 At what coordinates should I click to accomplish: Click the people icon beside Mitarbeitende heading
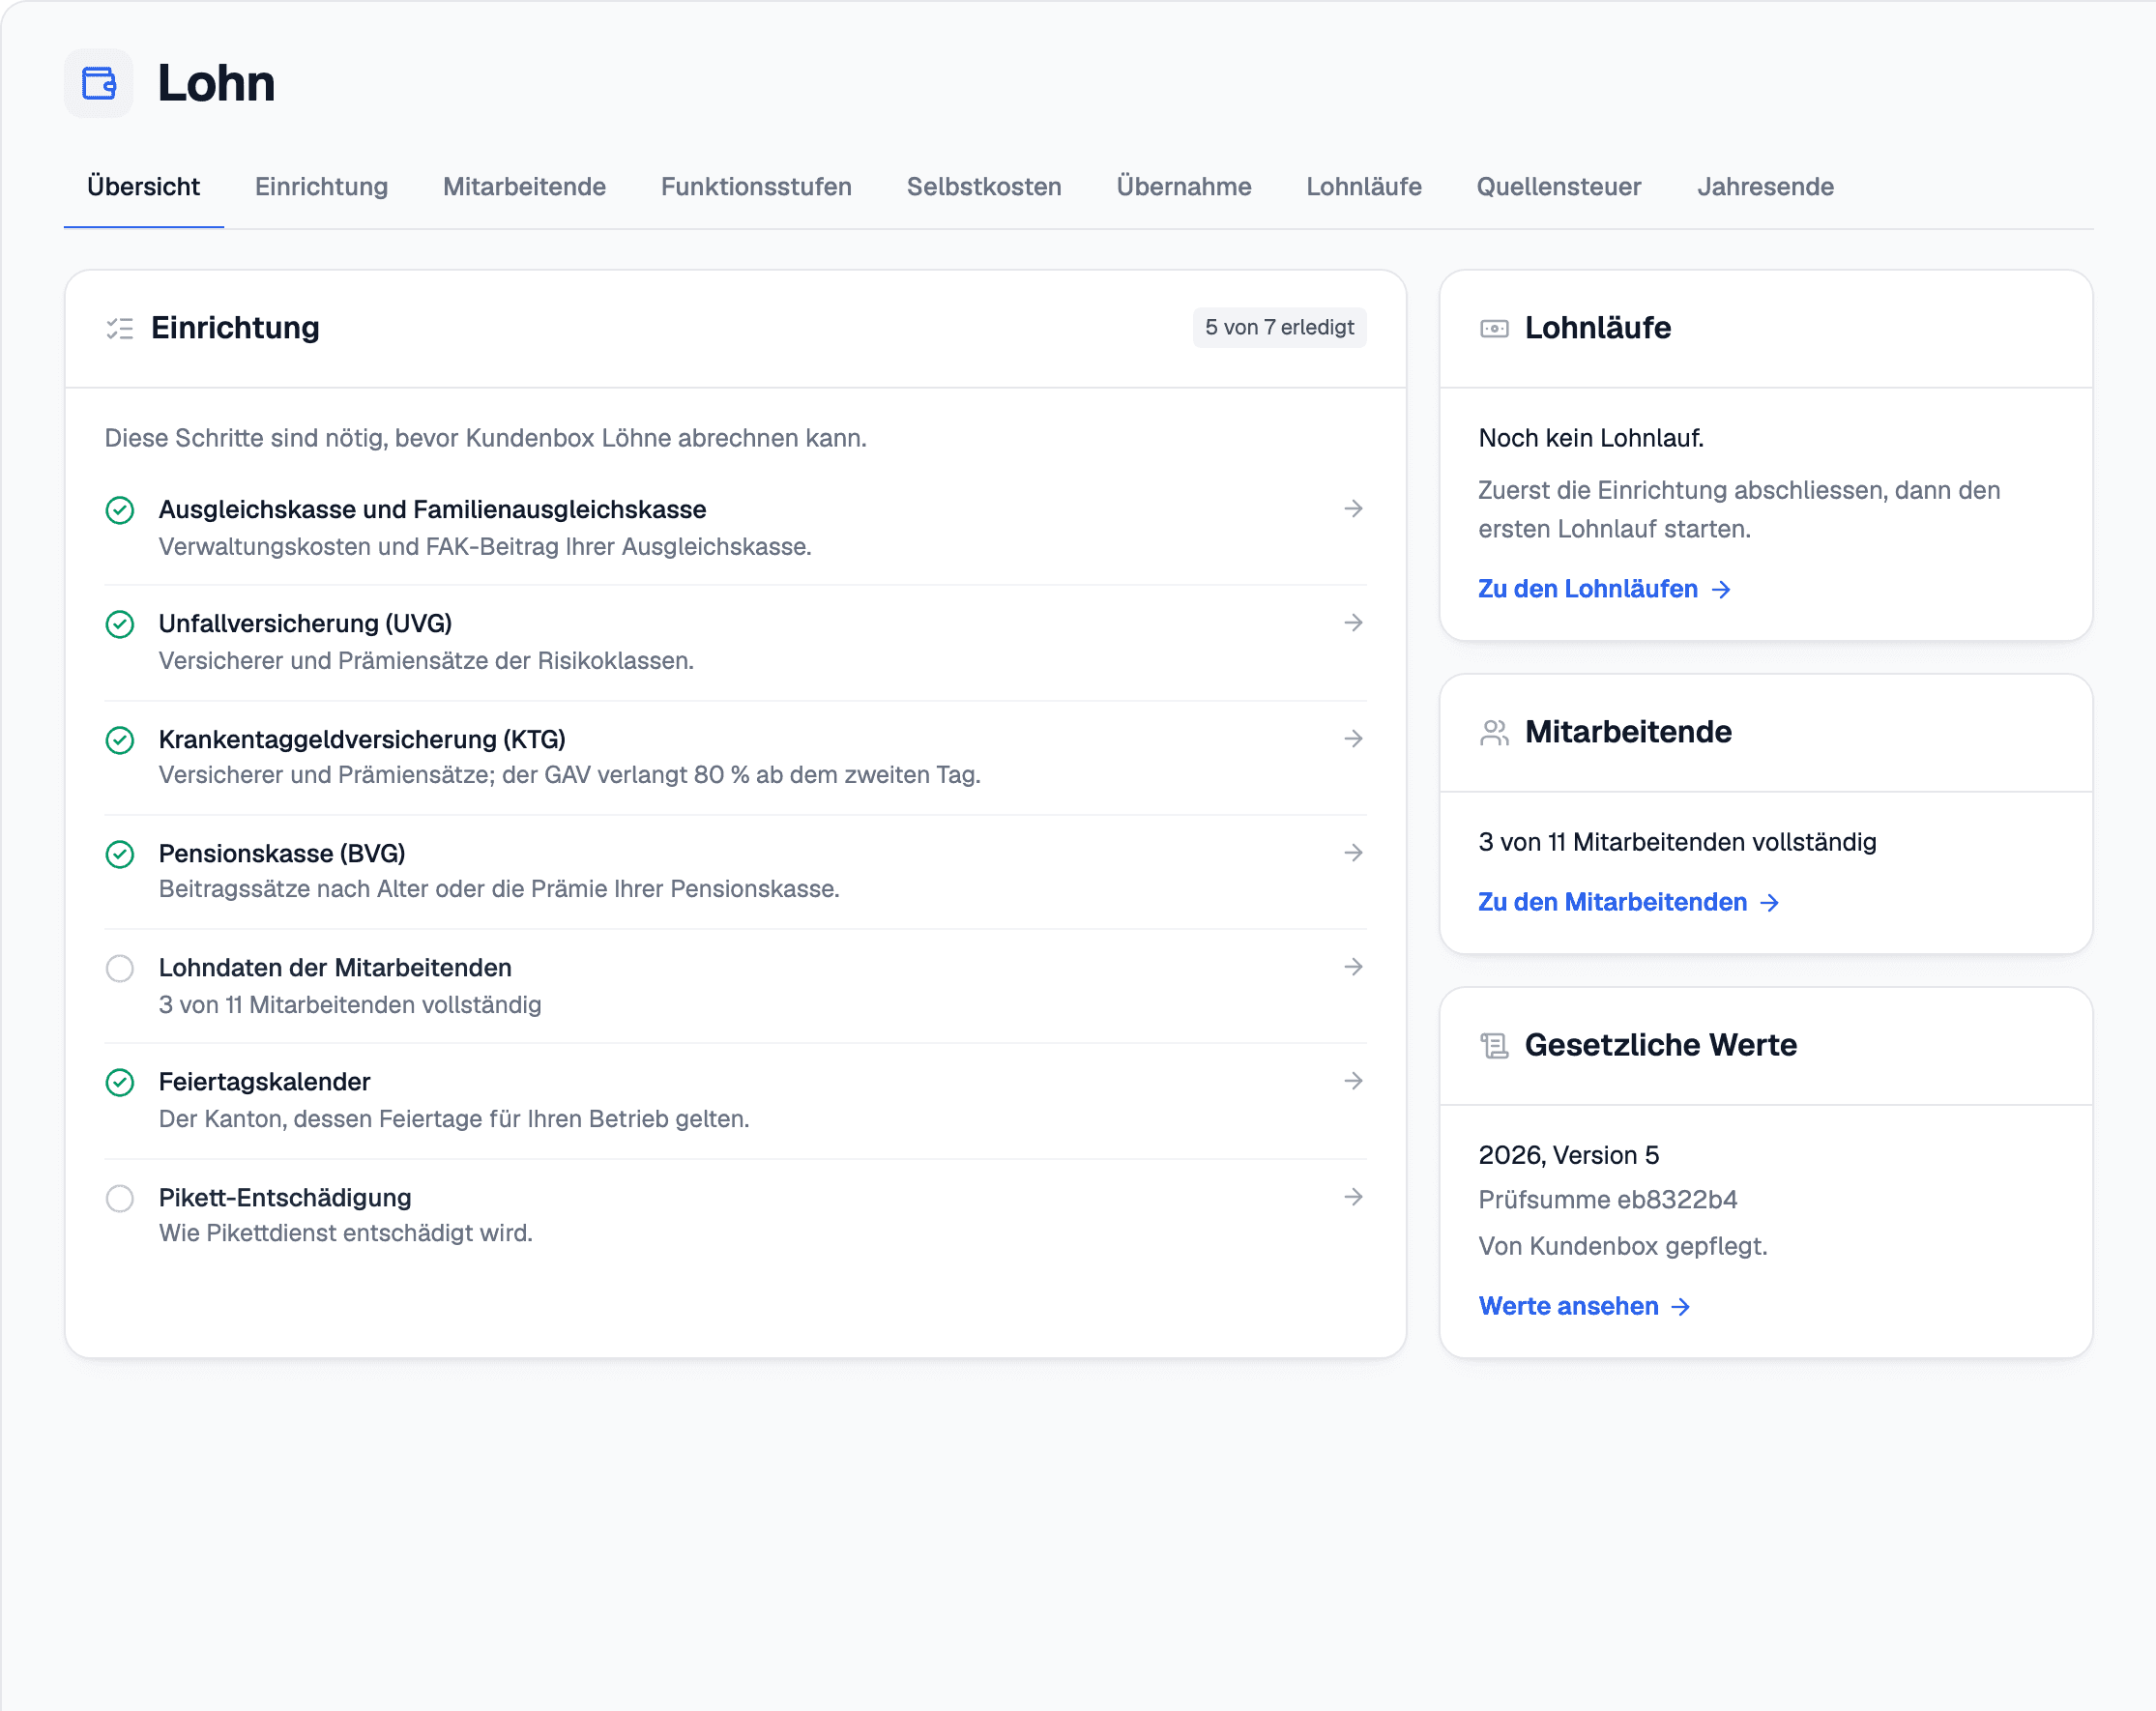tap(1494, 732)
